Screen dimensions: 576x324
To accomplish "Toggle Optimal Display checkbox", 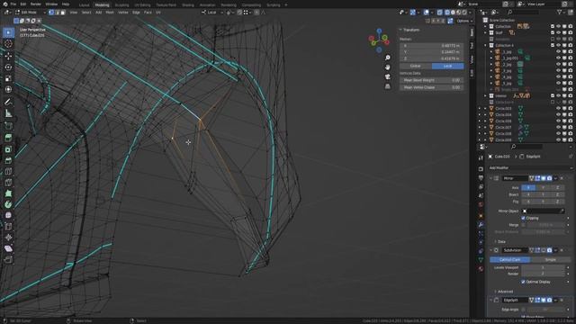I will coord(523,282).
